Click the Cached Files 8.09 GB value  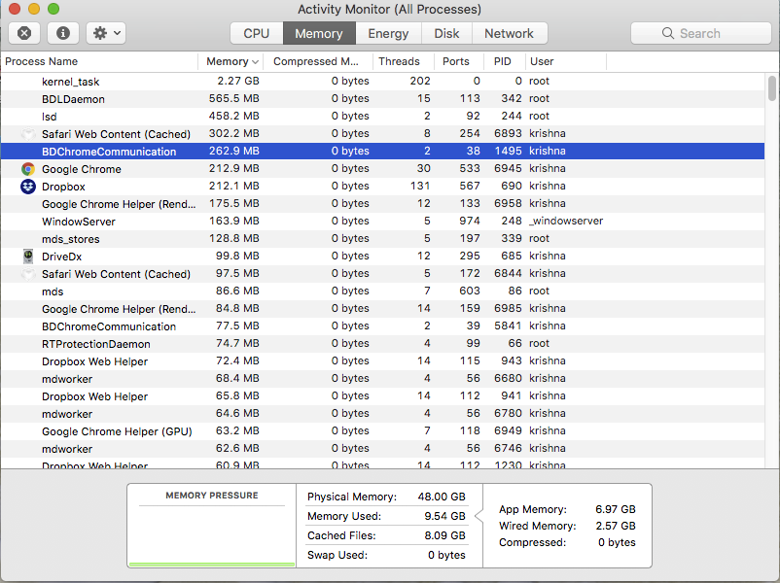coord(444,535)
